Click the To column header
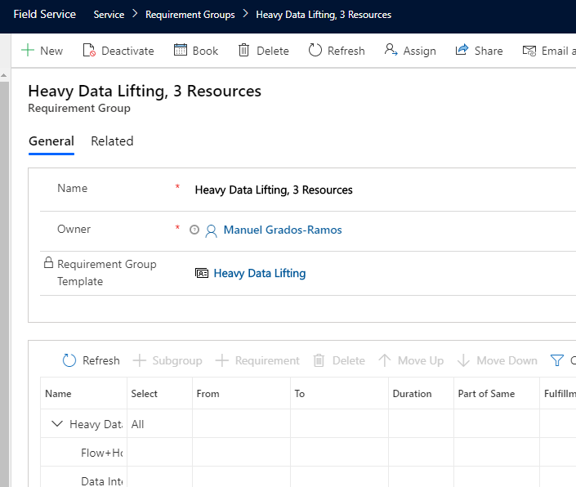576x487 pixels. pos(339,393)
